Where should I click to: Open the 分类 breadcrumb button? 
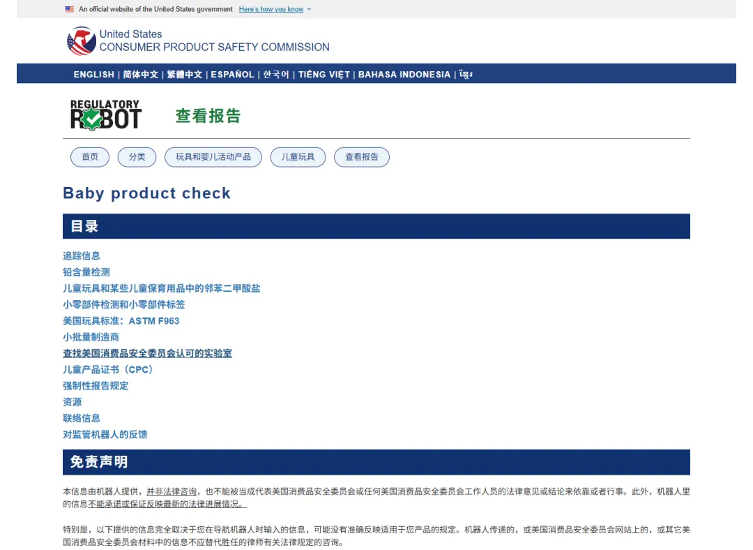(x=137, y=157)
